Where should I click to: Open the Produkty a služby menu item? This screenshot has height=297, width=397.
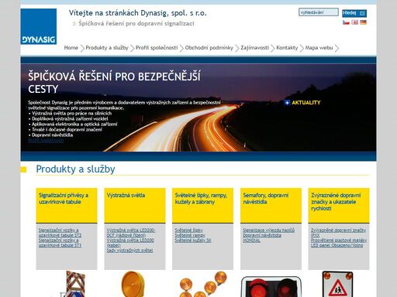pos(107,48)
